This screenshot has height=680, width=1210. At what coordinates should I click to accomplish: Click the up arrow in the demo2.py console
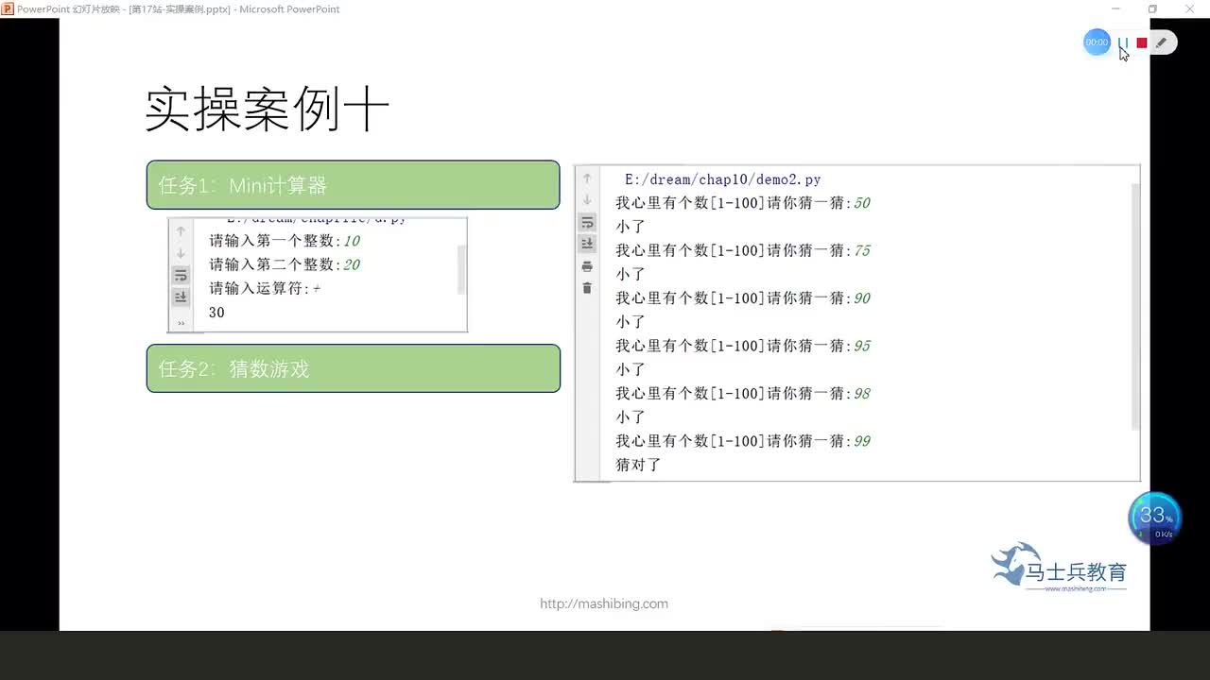pyautogui.click(x=587, y=178)
